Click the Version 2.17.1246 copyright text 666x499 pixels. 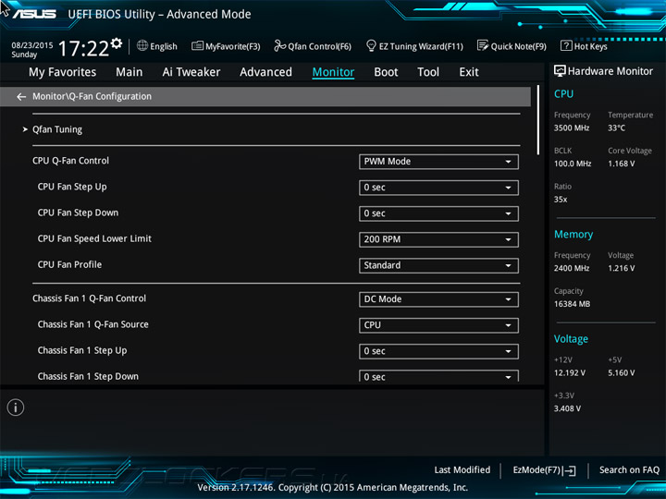click(x=333, y=487)
